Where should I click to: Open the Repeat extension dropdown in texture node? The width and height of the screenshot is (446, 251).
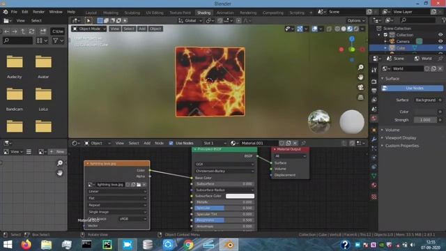pos(117,205)
